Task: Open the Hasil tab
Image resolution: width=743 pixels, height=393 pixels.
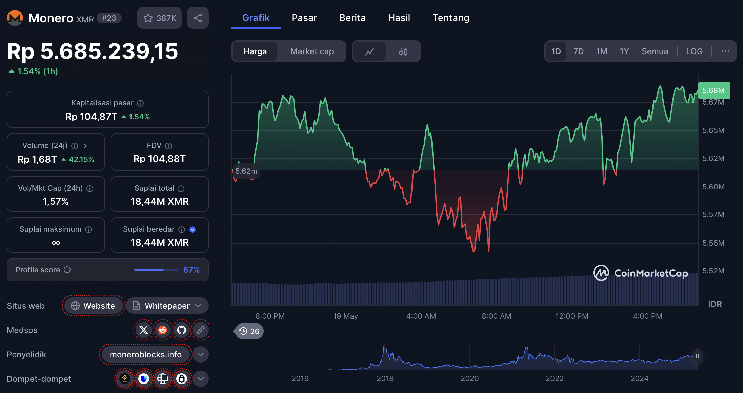Action: click(x=399, y=18)
